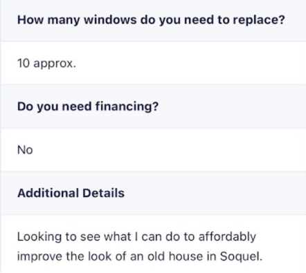The image size is (306, 273).
Task: Click the line starting 'Looking to see what'
Action: 136,237
